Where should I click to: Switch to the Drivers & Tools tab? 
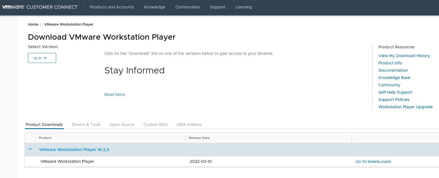[86, 125]
